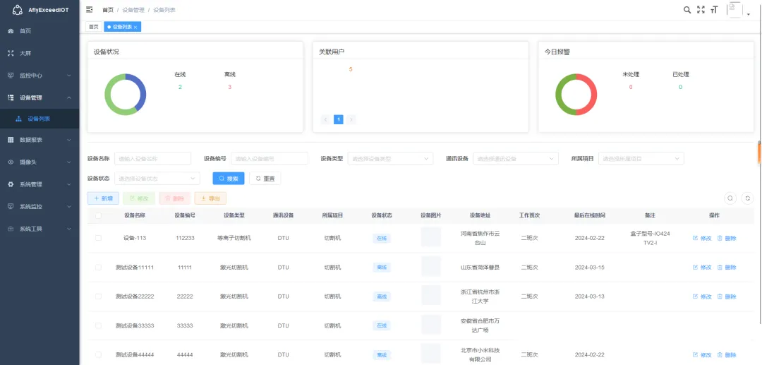Open the 设备状态 dropdown
The width and height of the screenshot is (762, 365).
[x=157, y=179]
